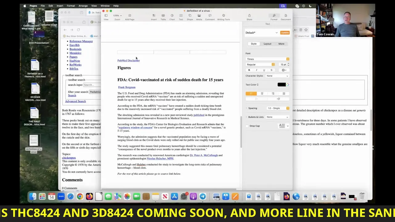Open the color wheel next to Text Color
Viewport: 395px width, 222px height.
pos(288,84)
